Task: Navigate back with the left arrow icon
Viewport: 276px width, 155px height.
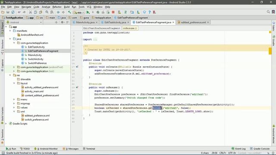Action: point(58,12)
